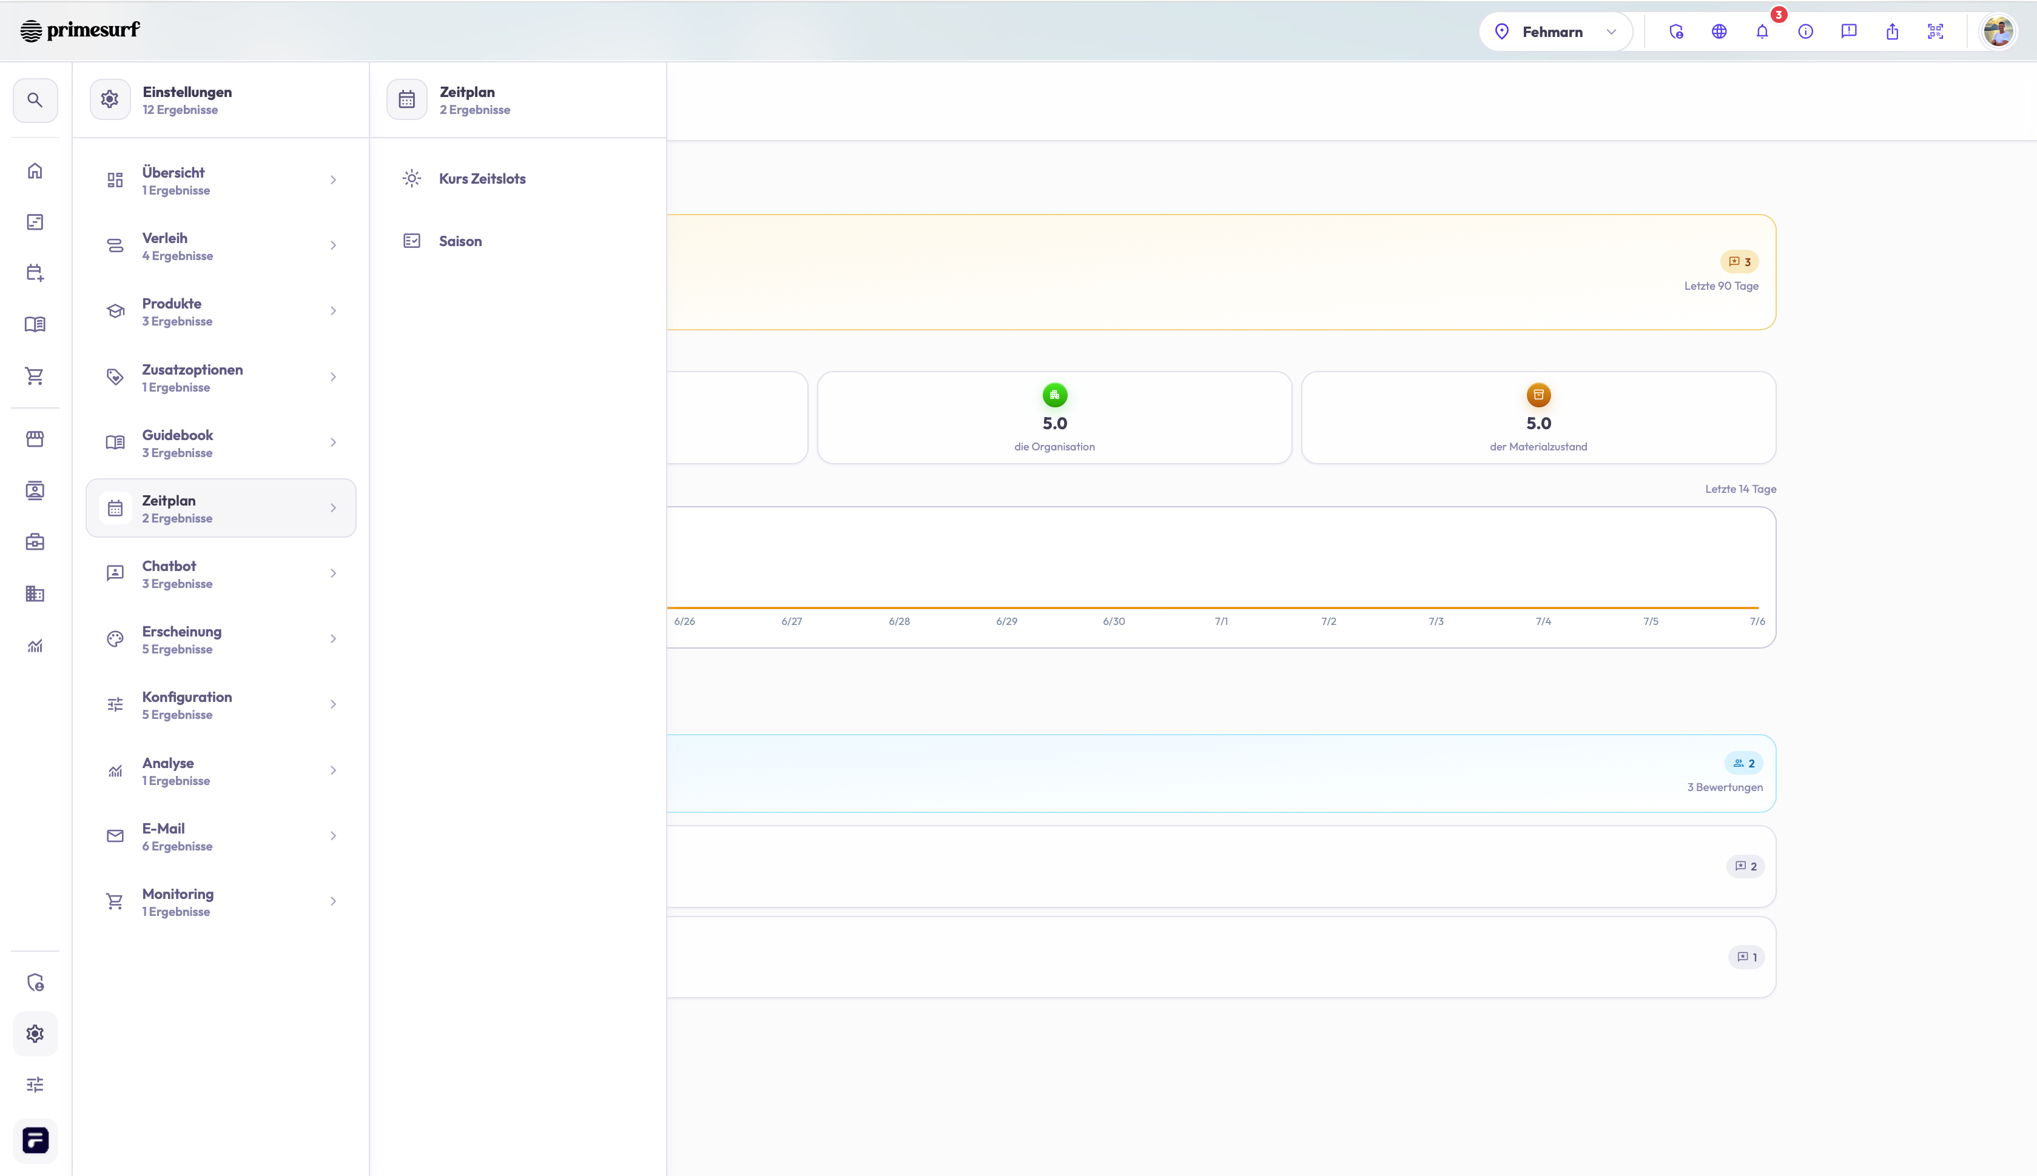Click the Konfiguration row chevron
Viewport: 2037px width, 1176px height.
[x=333, y=704]
